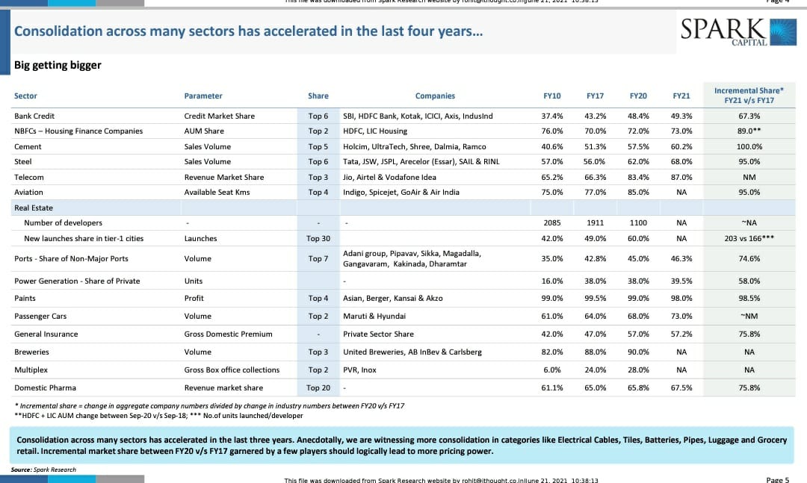This screenshot has height=483, width=807.
Task: Click 'Top 7' share cell
Action: tap(318, 258)
